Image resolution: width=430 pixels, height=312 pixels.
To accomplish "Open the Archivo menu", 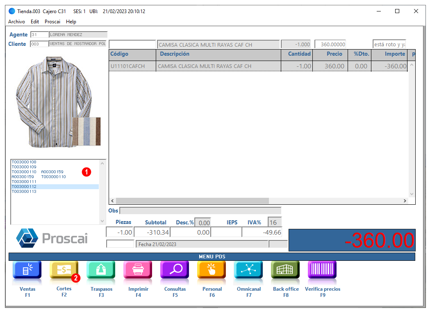I will (x=16, y=22).
